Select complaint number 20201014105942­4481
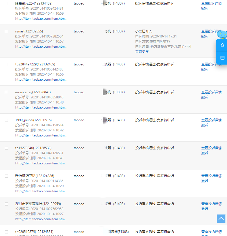Viewport: 227px width, 236px height. [x=47, y=8]
